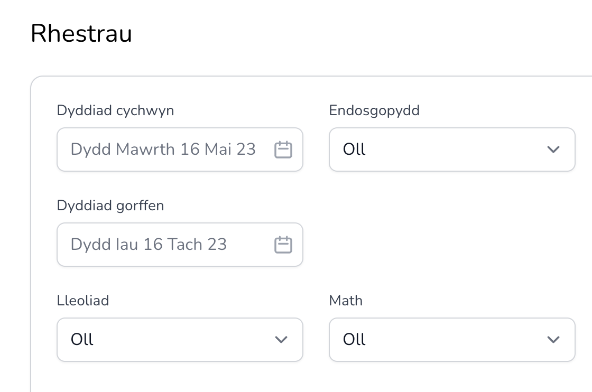Open the Dyddiad gorffen calendar icon
This screenshot has height=392, width=592.
pos(283,244)
